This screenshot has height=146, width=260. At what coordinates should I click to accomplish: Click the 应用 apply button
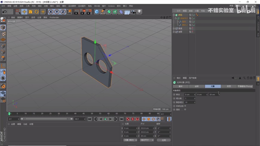[164, 140]
